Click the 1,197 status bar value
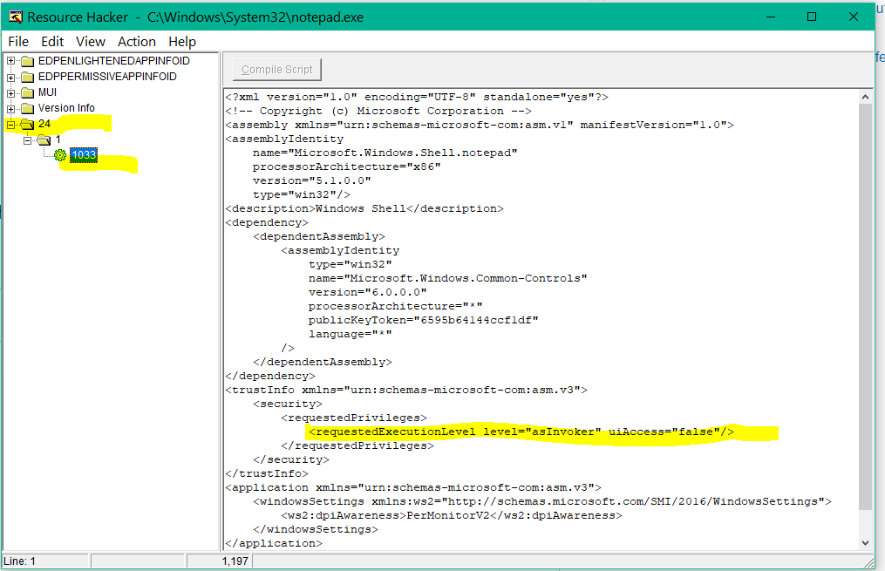 tap(235, 561)
